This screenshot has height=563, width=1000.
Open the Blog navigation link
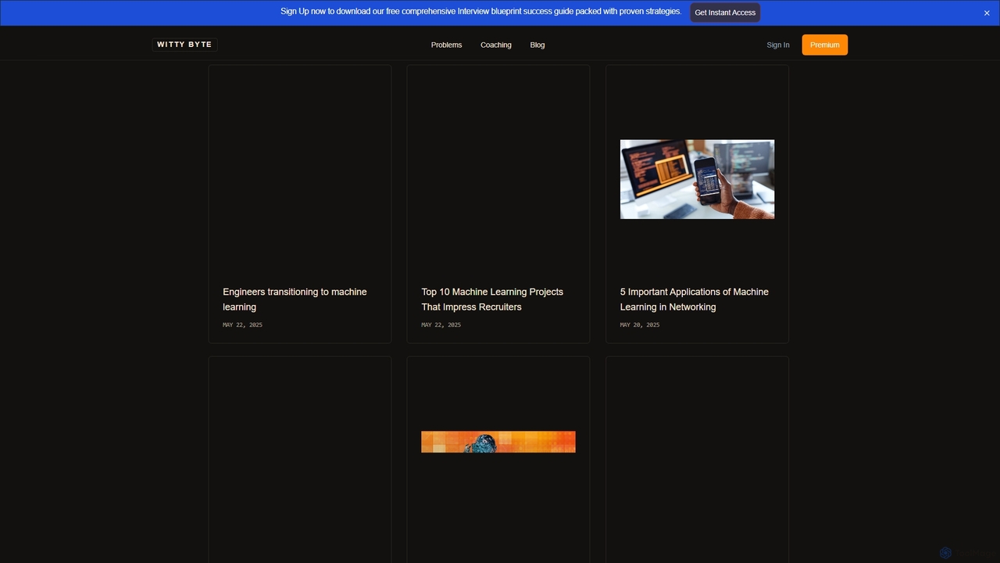[537, 45]
